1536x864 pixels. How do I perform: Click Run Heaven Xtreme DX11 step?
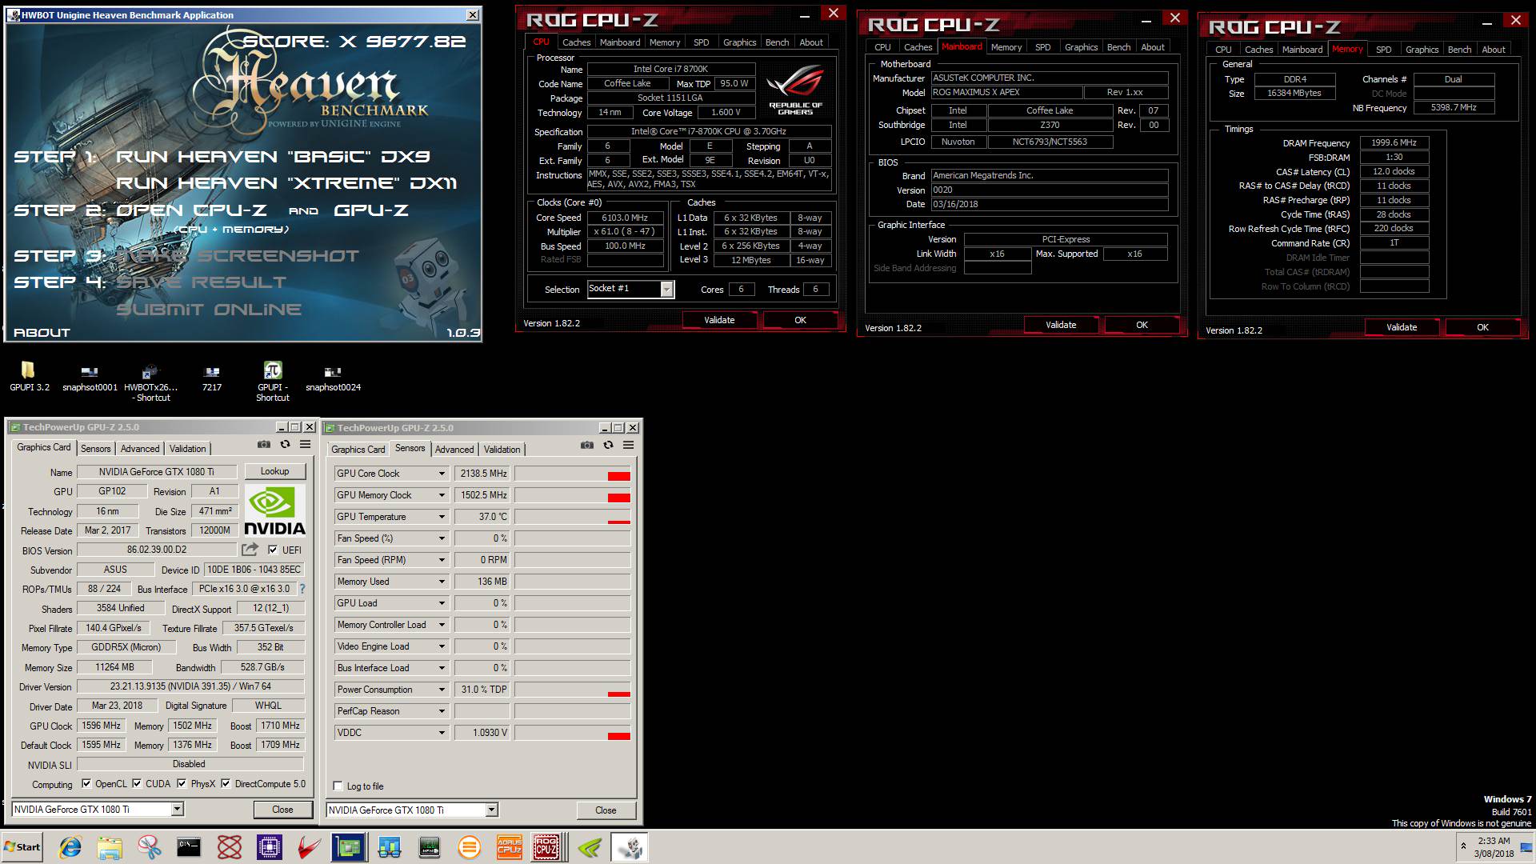click(286, 183)
